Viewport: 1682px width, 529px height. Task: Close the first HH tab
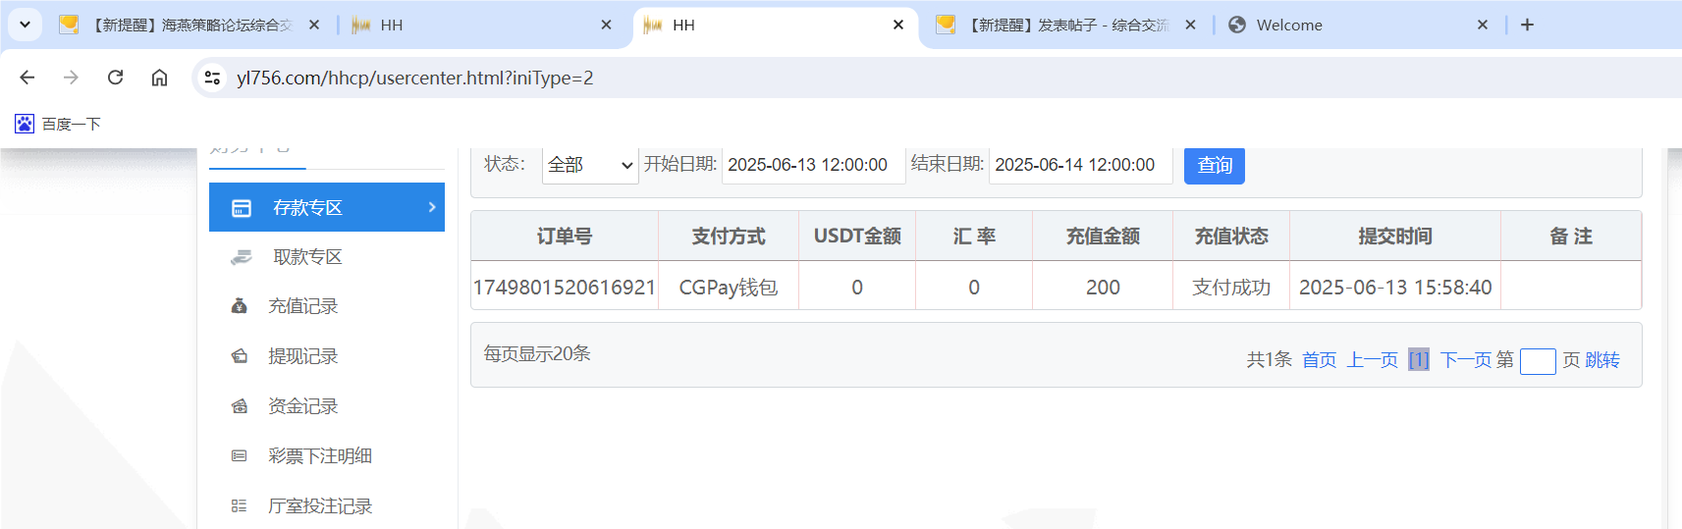[606, 25]
